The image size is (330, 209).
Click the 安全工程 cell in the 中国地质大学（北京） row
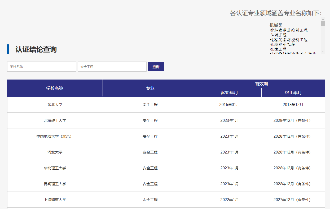[x=150, y=136]
